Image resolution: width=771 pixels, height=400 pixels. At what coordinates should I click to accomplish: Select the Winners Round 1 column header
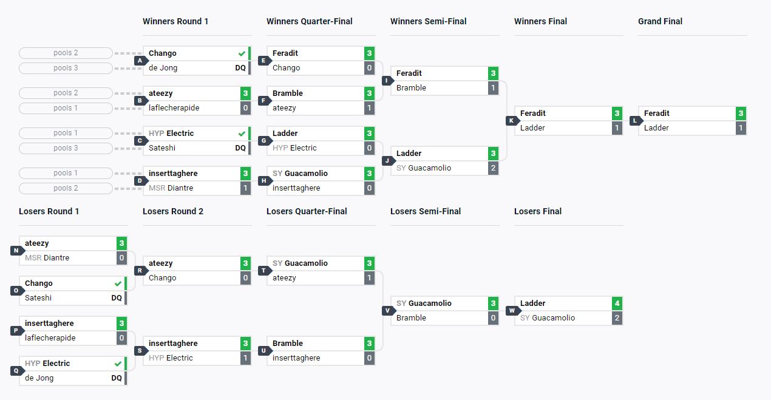[x=175, y=21]
